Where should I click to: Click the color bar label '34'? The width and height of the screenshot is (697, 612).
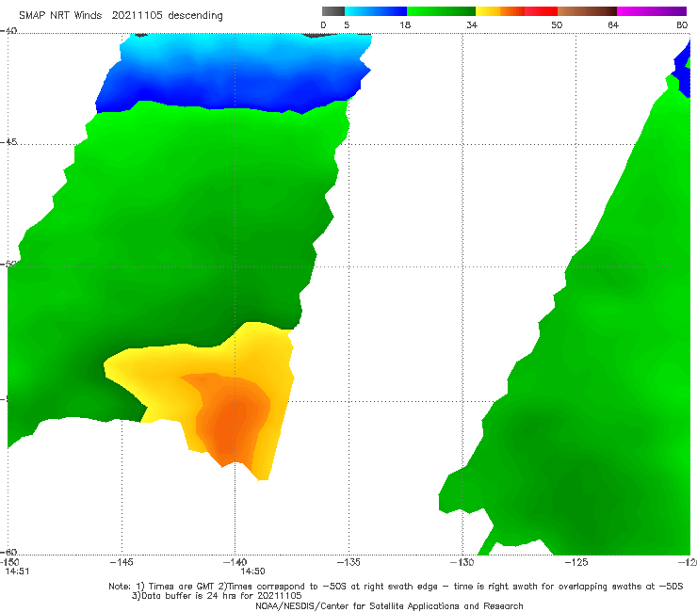click(x=472, y=25)
